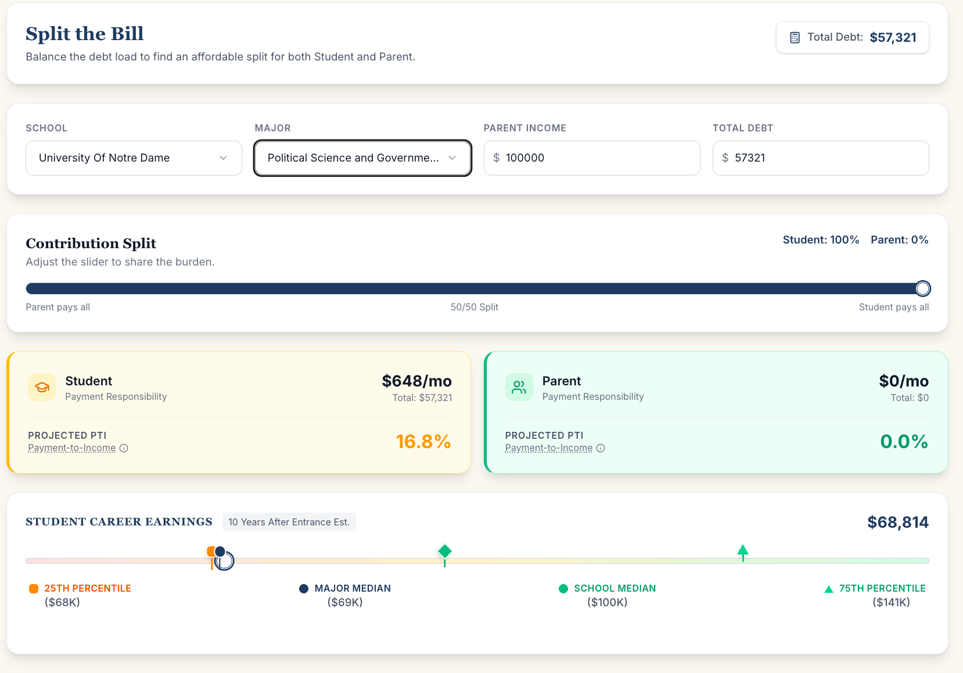Click the green diamond school median marker
The height and width of the screenshot is (673, 963).
(x=445, y=551)
